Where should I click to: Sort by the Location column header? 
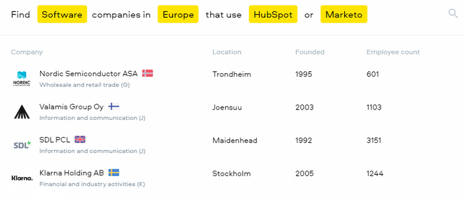[x=227, y=52]
